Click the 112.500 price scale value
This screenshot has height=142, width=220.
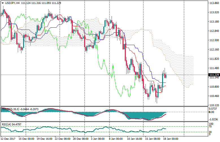pyautogui.click(x=214, y=40)
